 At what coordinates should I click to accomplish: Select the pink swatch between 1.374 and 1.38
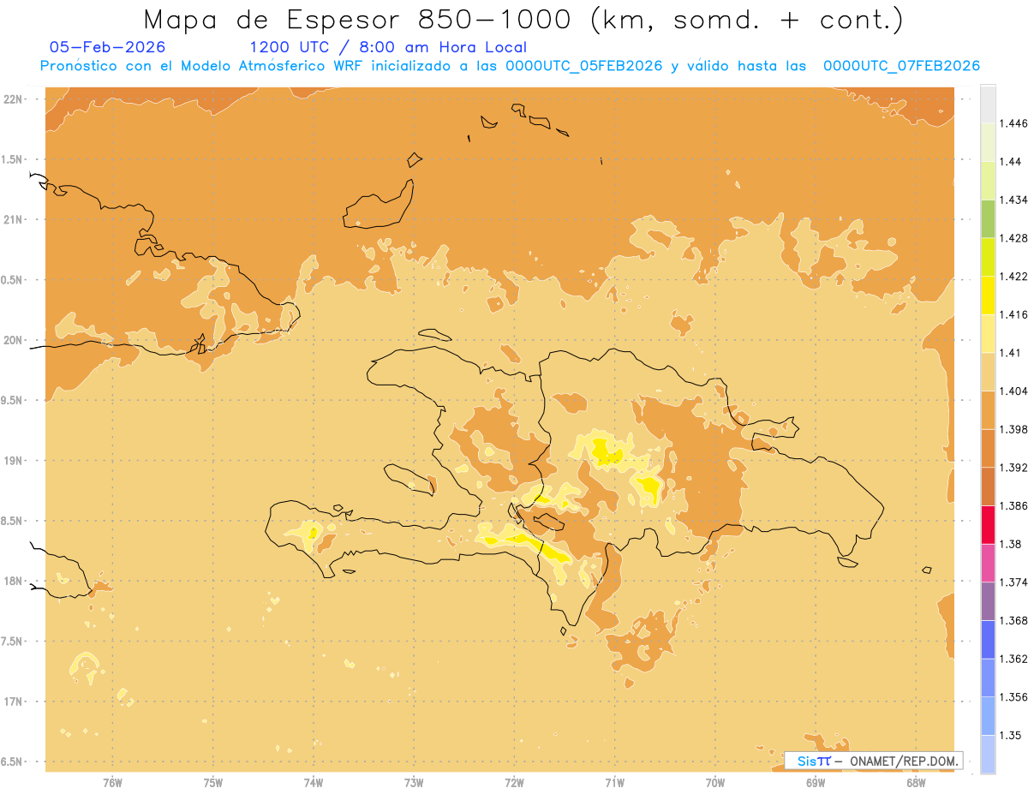(988, 563)
